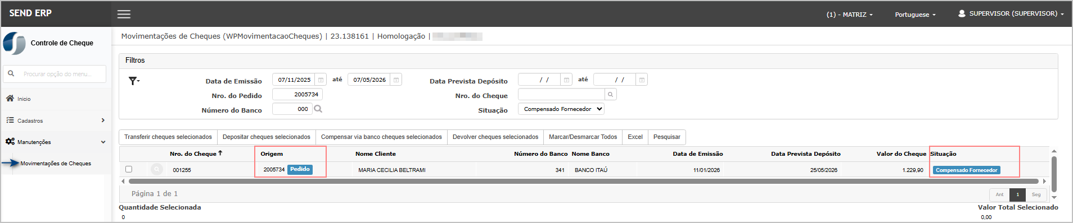Export with the Excel button
Screen dimensions: 1073x223
[635, 137]
